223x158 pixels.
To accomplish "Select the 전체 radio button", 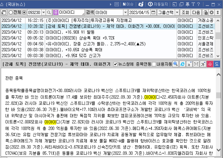I will pos(11,12).
